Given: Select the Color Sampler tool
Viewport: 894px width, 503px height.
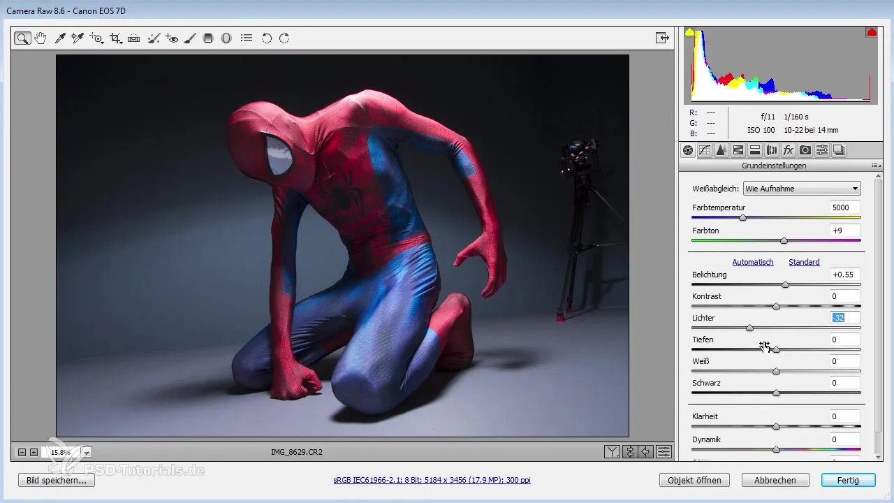Looking at the screenshot, I should (x=78, y=38).
